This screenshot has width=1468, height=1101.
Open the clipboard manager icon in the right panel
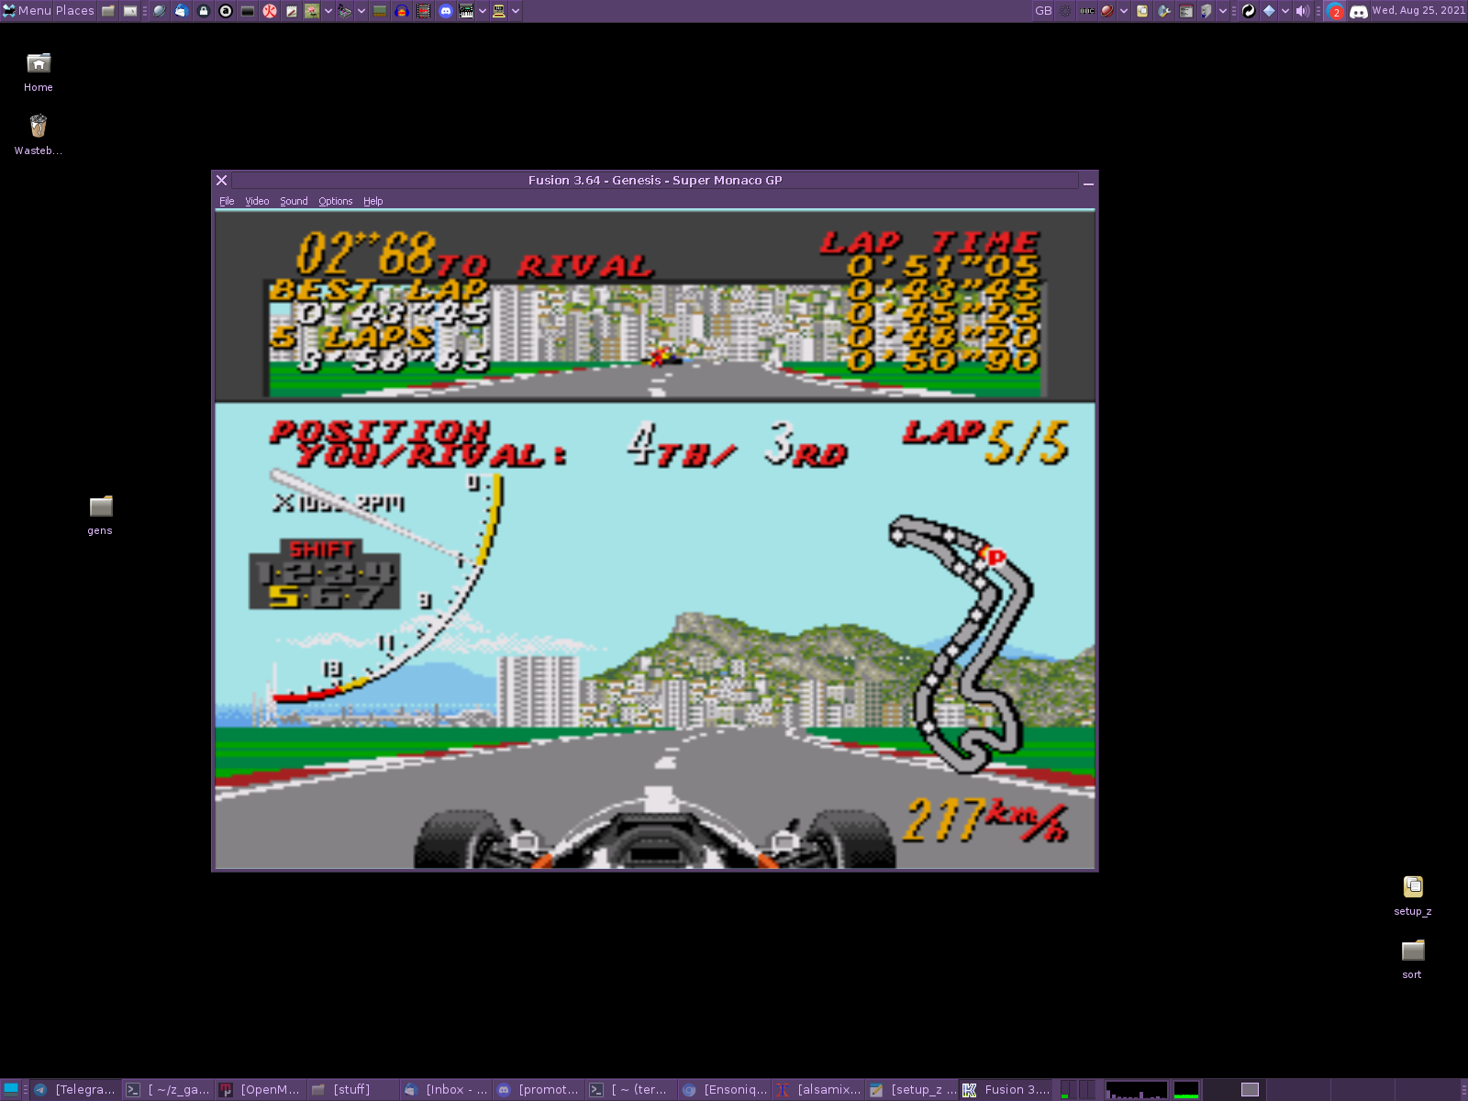click(1141, 11)
